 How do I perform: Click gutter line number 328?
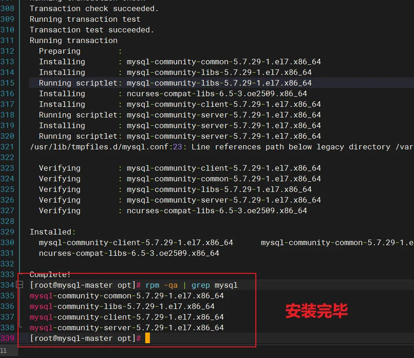[7, 221]
